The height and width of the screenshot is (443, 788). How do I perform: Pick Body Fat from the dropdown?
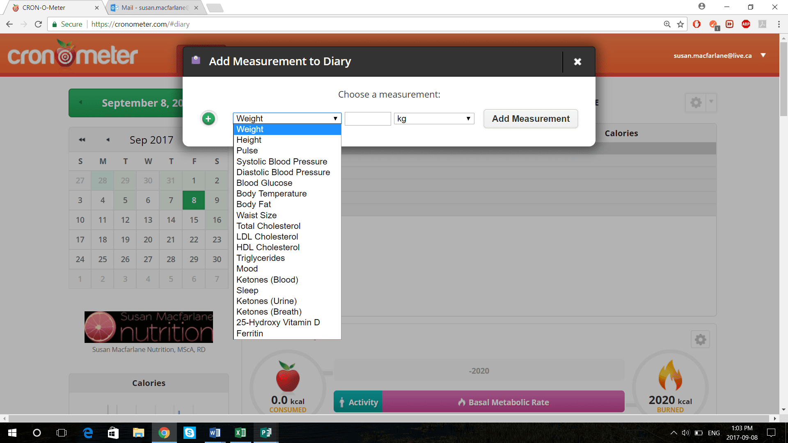click(287, 204)
